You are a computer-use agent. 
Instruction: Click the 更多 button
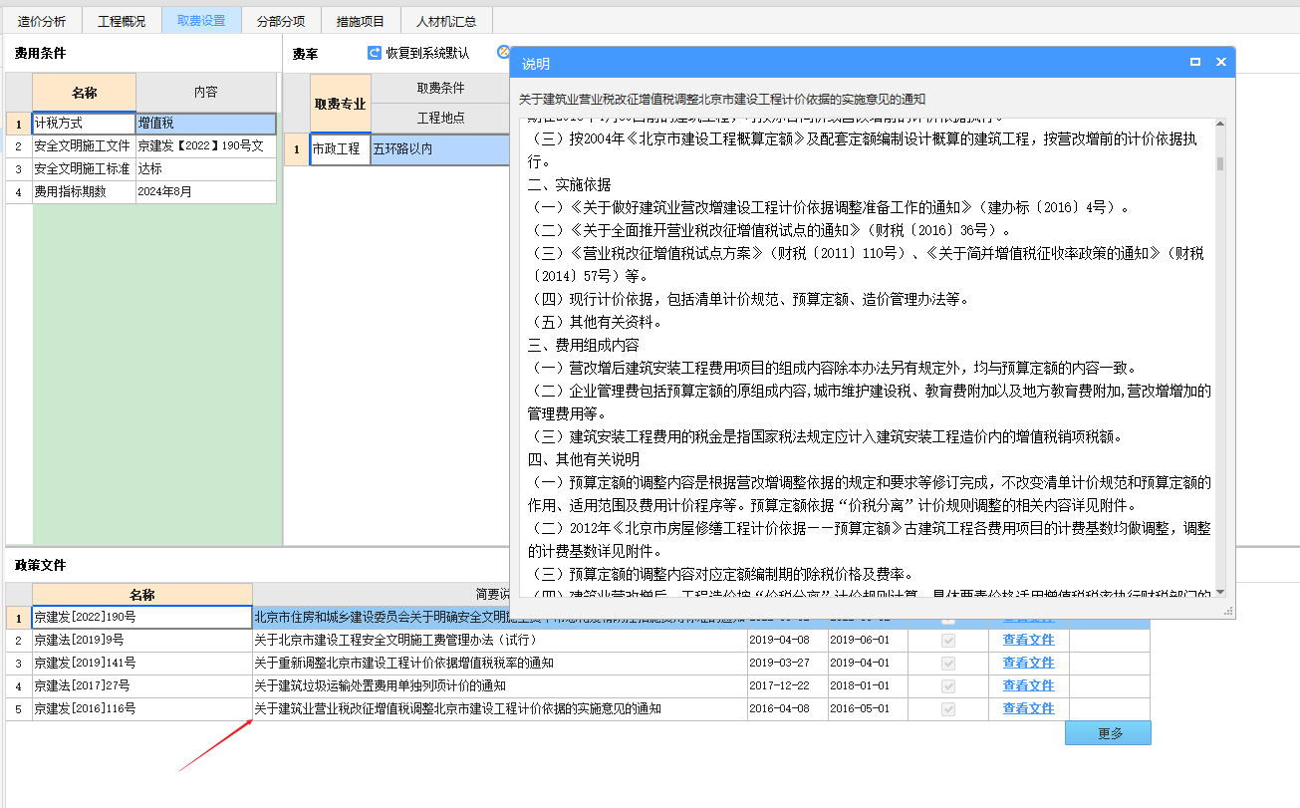click(x=1108, y=733)
